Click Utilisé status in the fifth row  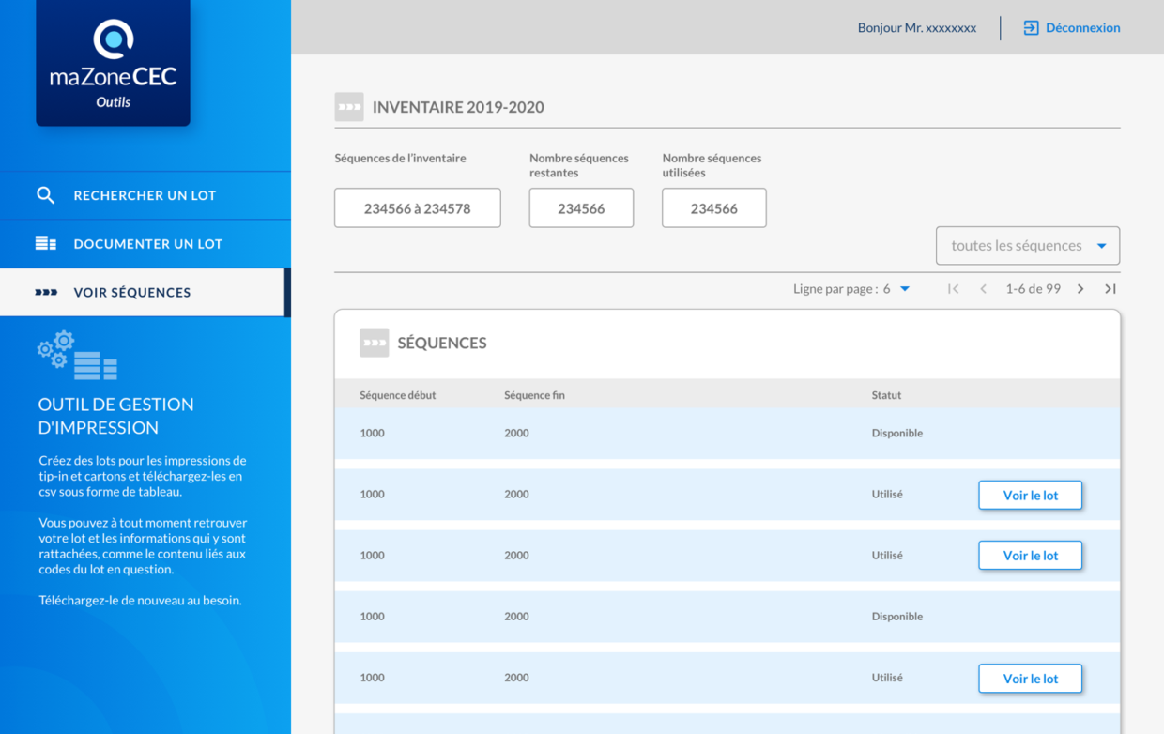(887, 678)
